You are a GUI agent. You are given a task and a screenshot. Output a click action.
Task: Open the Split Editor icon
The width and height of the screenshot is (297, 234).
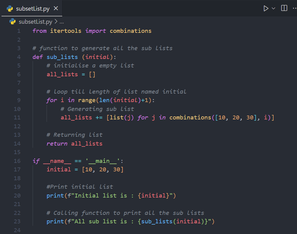pos(284,8)
